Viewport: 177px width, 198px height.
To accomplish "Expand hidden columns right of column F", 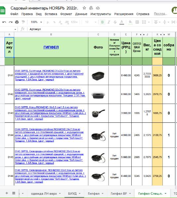I will click(x=141, y=34).
